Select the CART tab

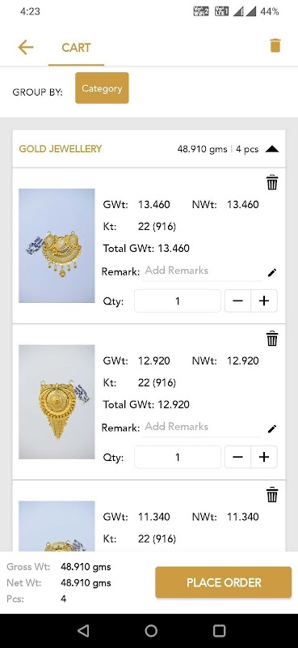(x=76, y=48)
